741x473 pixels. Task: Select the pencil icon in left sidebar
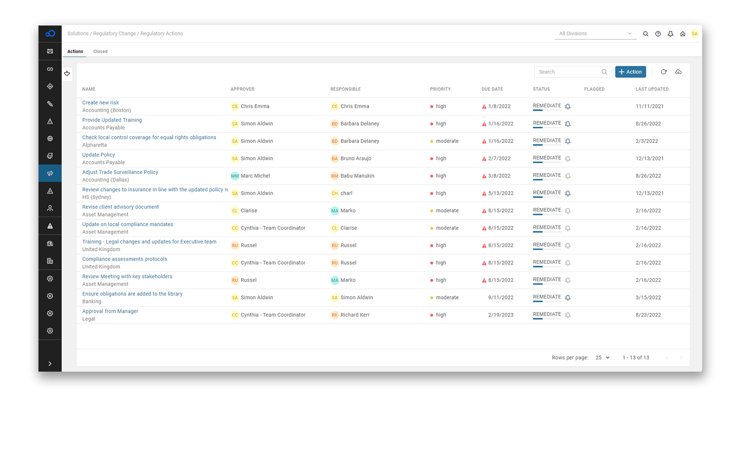point(50,104)
